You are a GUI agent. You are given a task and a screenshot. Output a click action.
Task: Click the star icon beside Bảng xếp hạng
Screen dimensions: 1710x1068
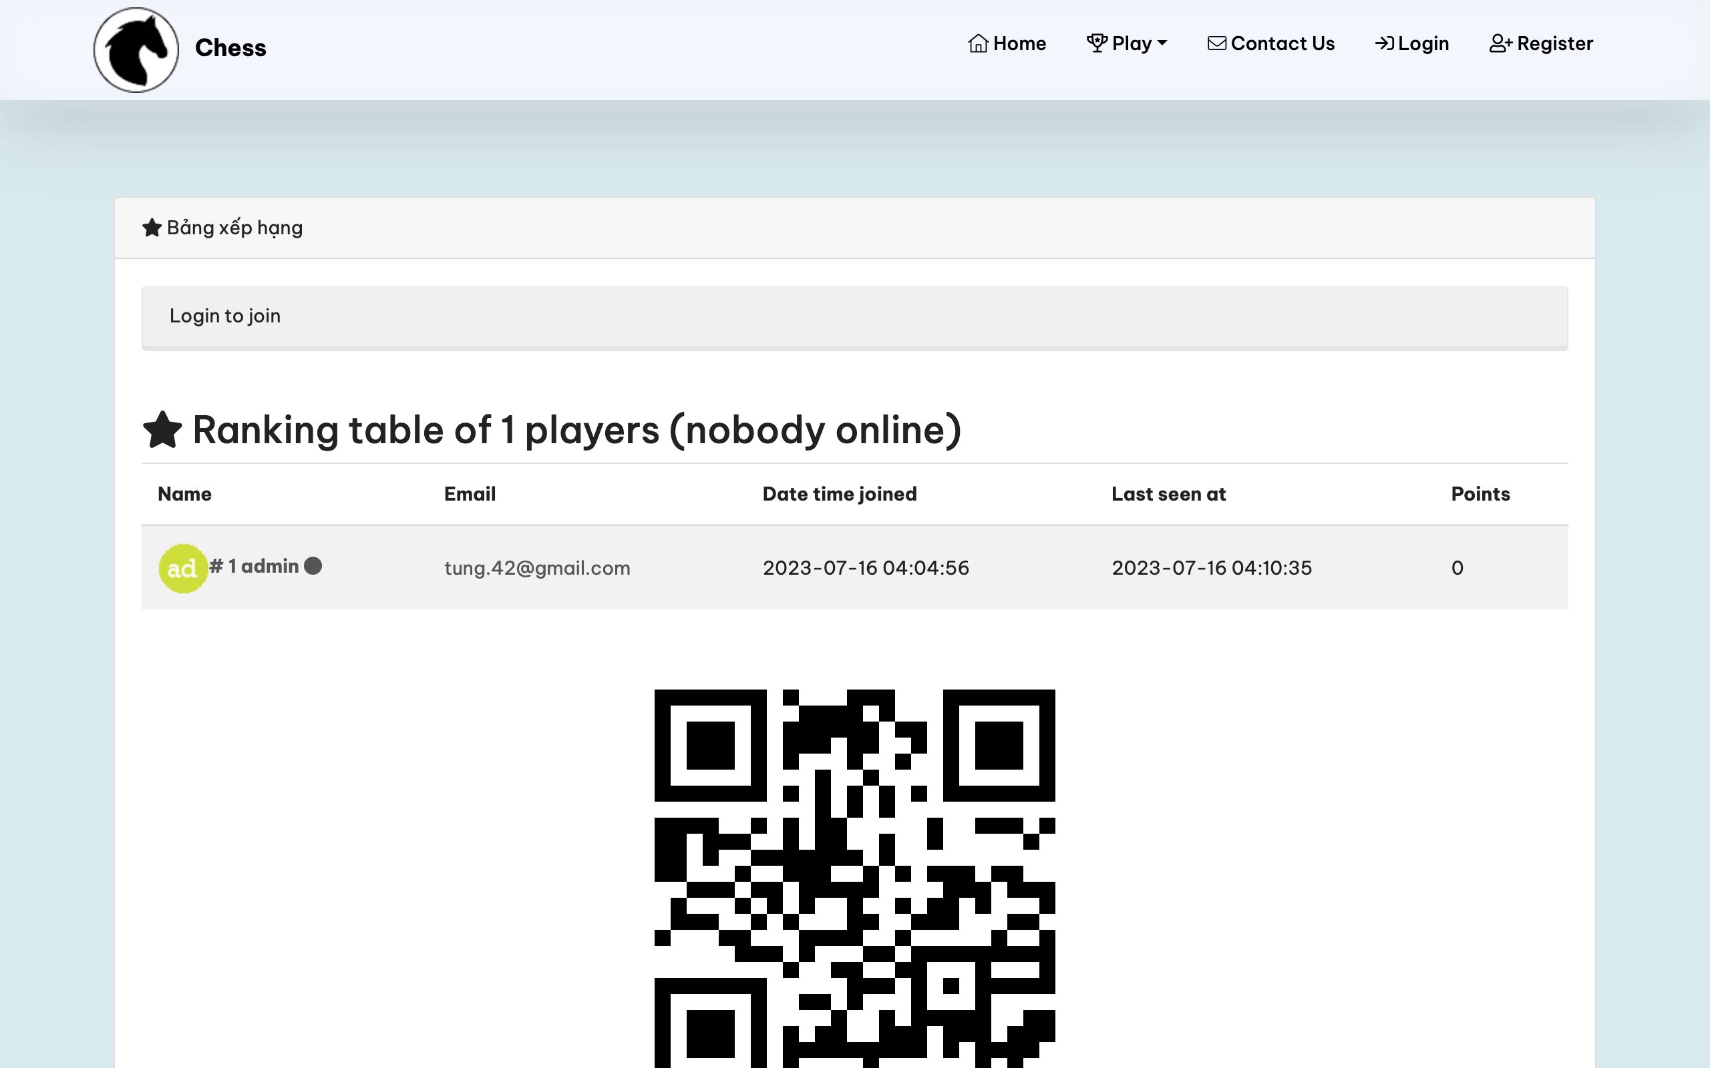click(152, 228)
